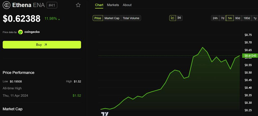Click the Price data by label
Viewport: 258px width, 116px height.
[10, 32]
